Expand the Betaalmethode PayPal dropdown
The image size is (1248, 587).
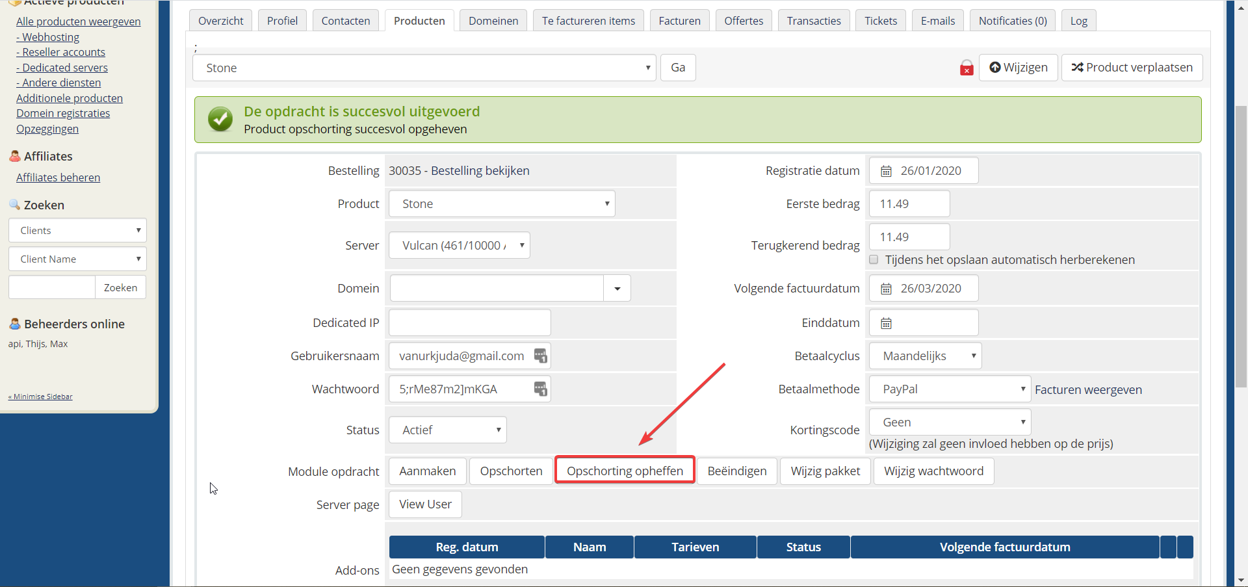pyautogui.click(x=949, y=389)
